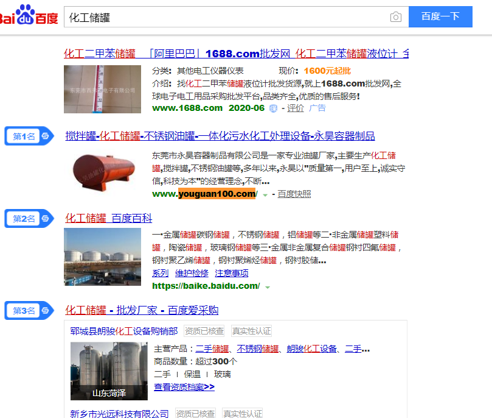Screen dimensions: 492x418
Task: Select the 玻璃 category text
Action: coord(222,374)
